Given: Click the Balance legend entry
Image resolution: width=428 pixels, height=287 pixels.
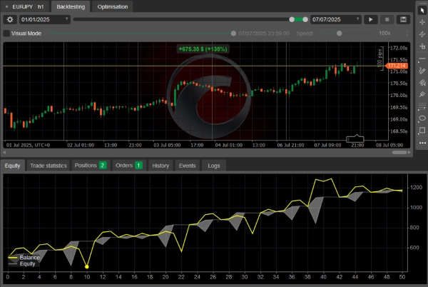Looking at the screenshot, I should [x=24, y=258].
